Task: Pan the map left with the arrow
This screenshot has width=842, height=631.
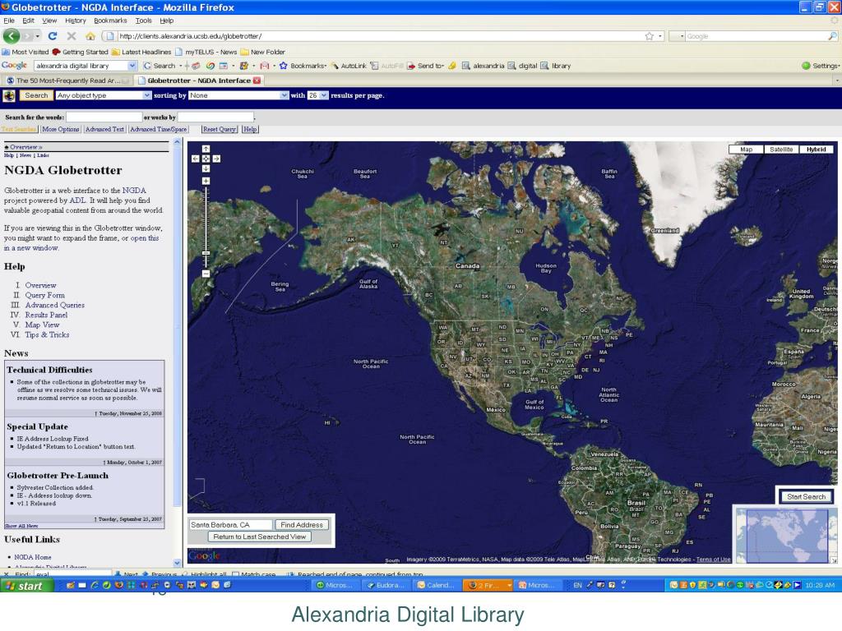Action: 196,159
